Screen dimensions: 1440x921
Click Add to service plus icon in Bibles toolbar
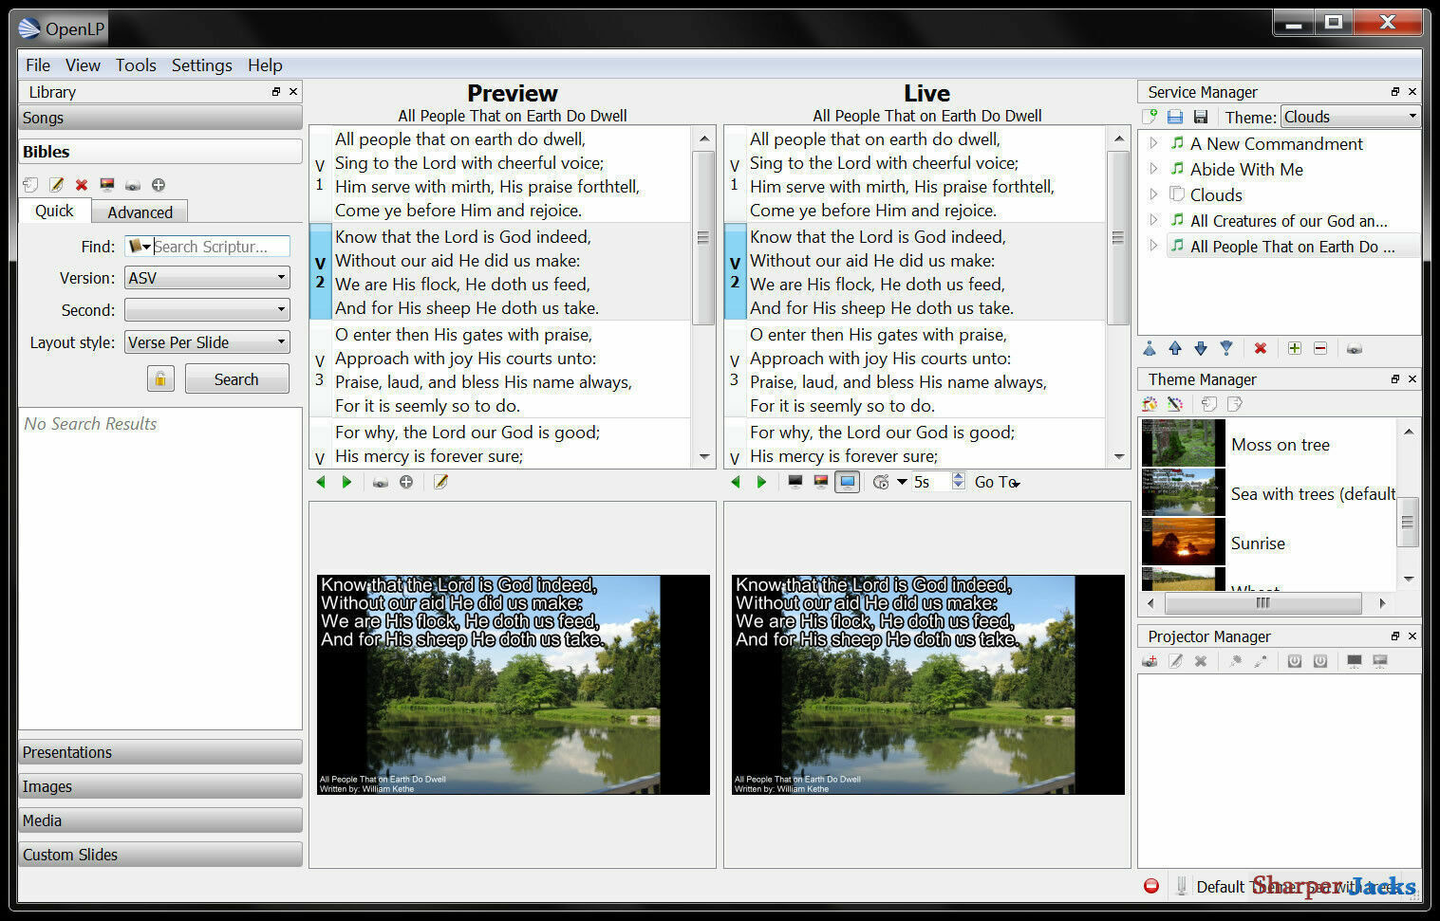click(159, 185)
